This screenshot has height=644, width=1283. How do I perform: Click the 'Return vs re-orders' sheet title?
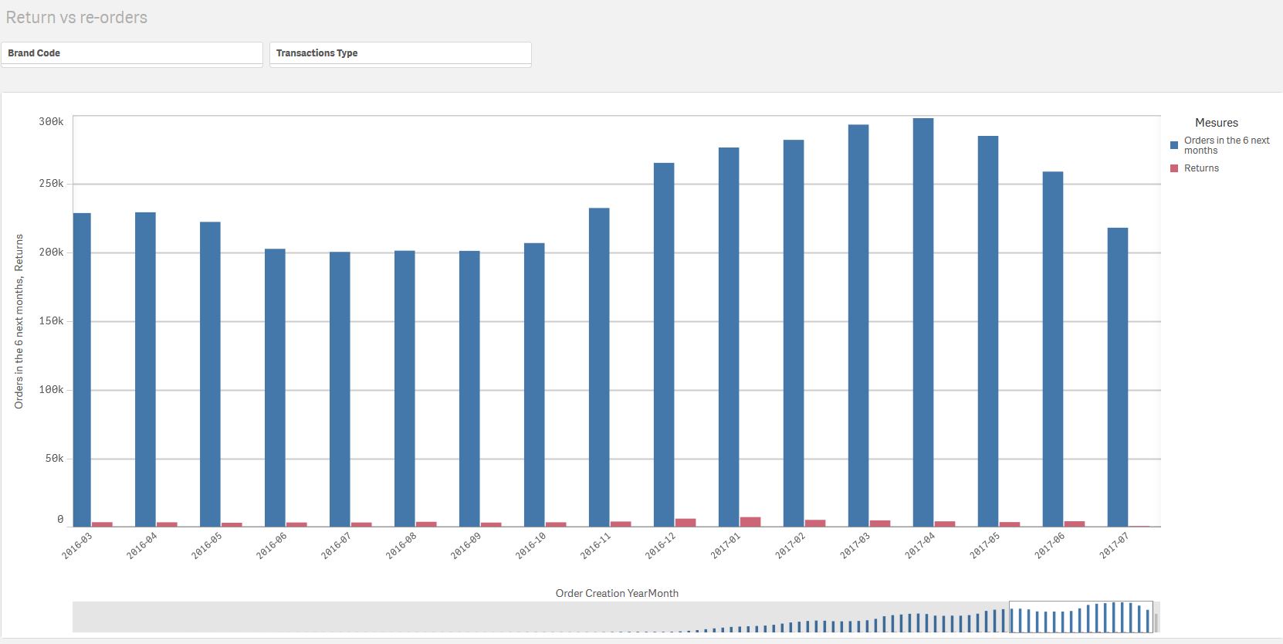(76, 17)
